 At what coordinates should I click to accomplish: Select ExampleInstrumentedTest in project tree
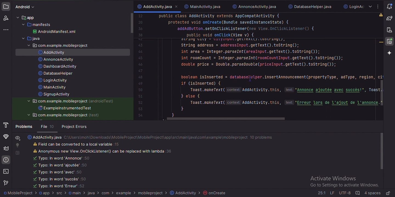[x=64, y=108]
